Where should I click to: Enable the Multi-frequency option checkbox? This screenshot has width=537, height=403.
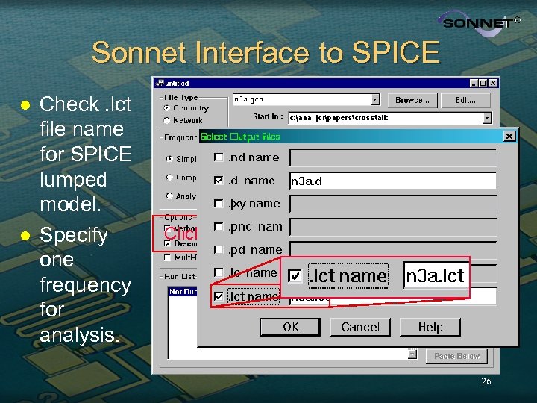click(x=167, y=257)
